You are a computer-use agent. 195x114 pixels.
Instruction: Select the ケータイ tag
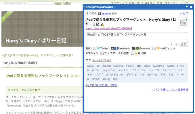pos(123,70)
